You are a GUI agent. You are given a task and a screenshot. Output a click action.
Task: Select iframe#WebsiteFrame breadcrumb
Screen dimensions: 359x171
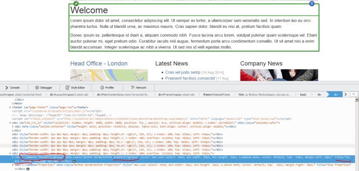tap(216, 94)
